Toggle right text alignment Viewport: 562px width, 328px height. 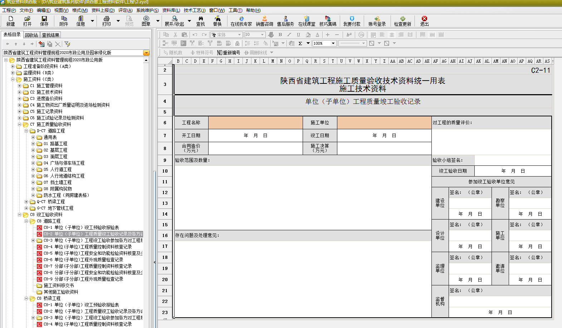[401, 35]
